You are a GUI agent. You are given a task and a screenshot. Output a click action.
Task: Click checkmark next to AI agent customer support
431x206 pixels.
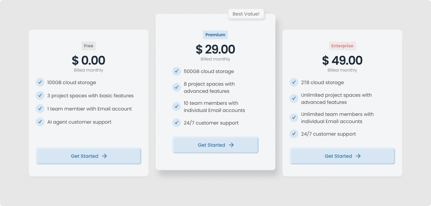[40, 122]
